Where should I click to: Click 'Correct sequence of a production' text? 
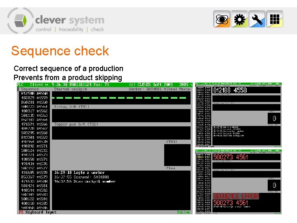pos(68,69)
